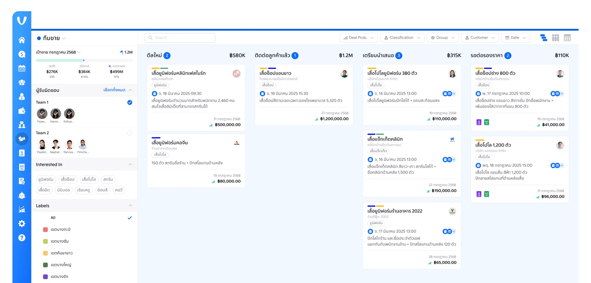Open the help question mark icon
Image resolution: width=591 pixels, height=283 pixels.
[22, 238]
